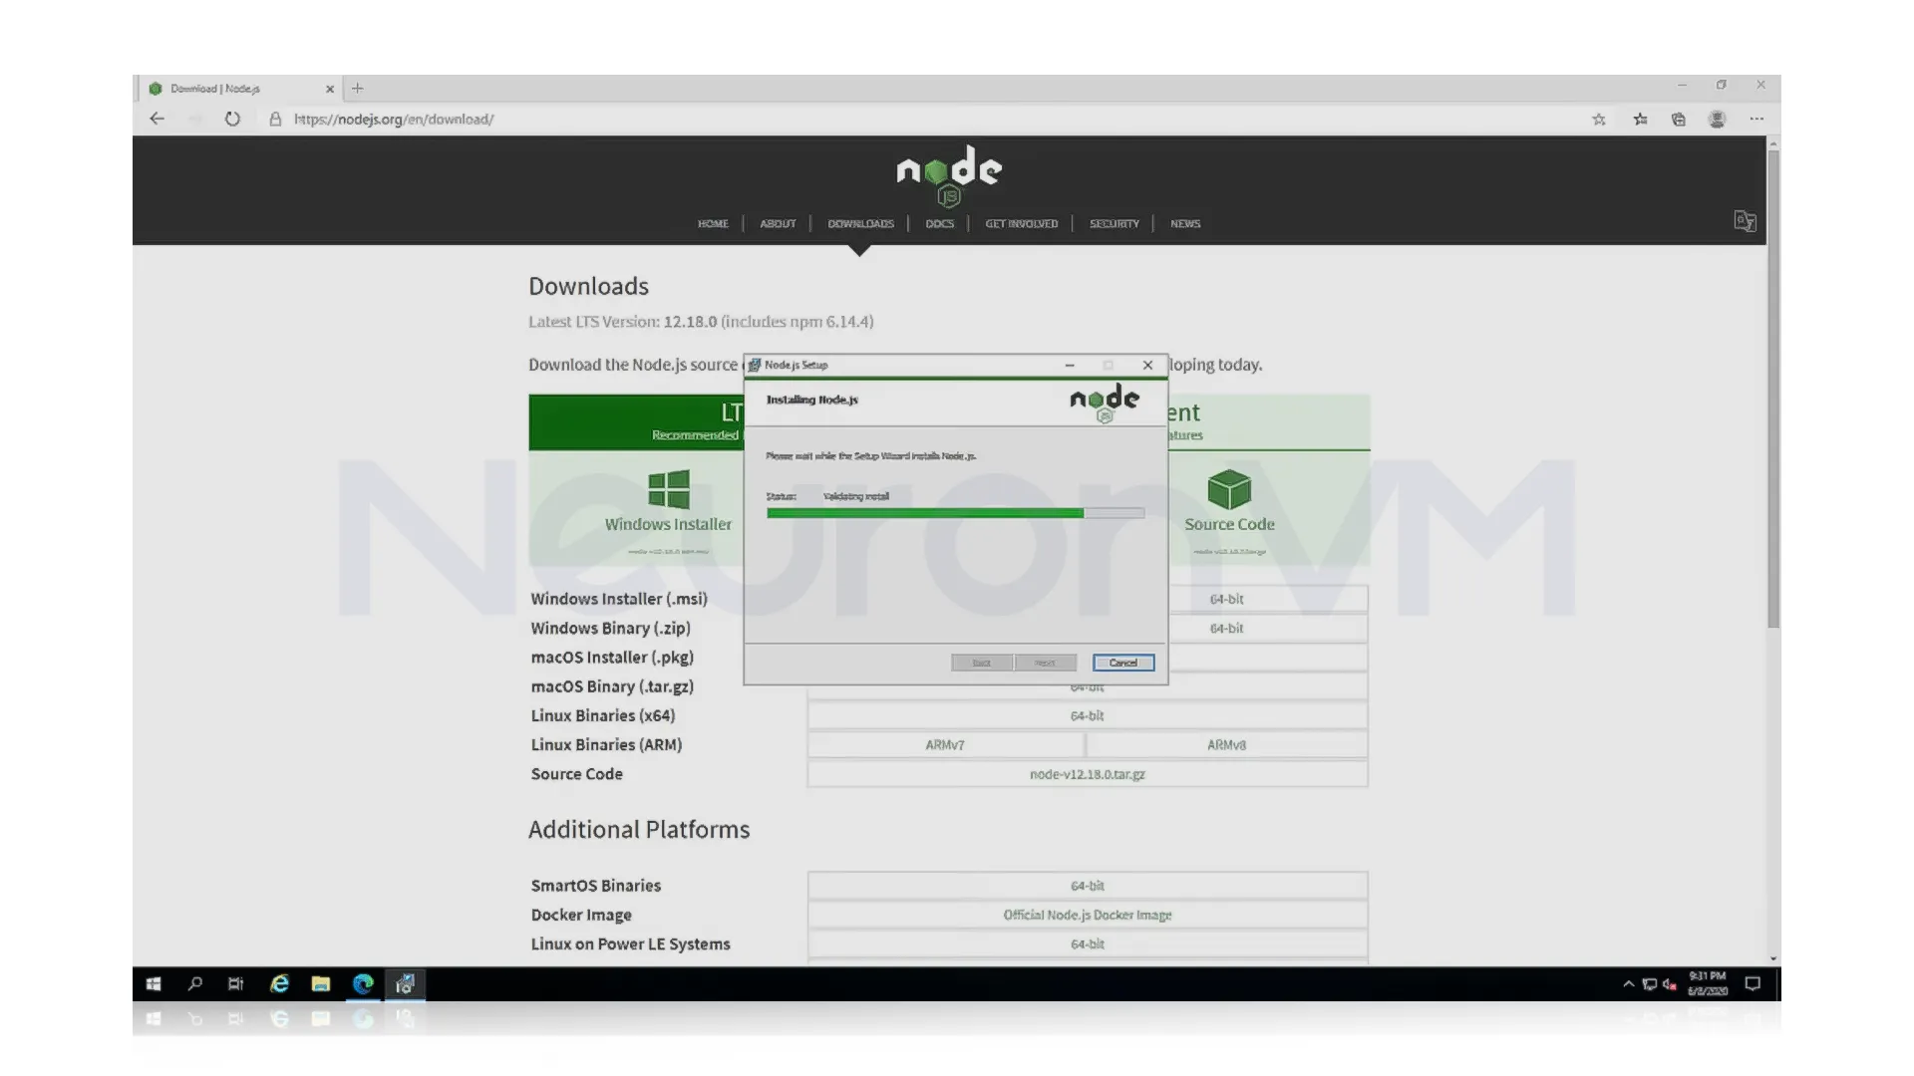The height and width of the screenshot is (1076, 1914).
Task: Reload the nodejs.org page
Action: 232,119
